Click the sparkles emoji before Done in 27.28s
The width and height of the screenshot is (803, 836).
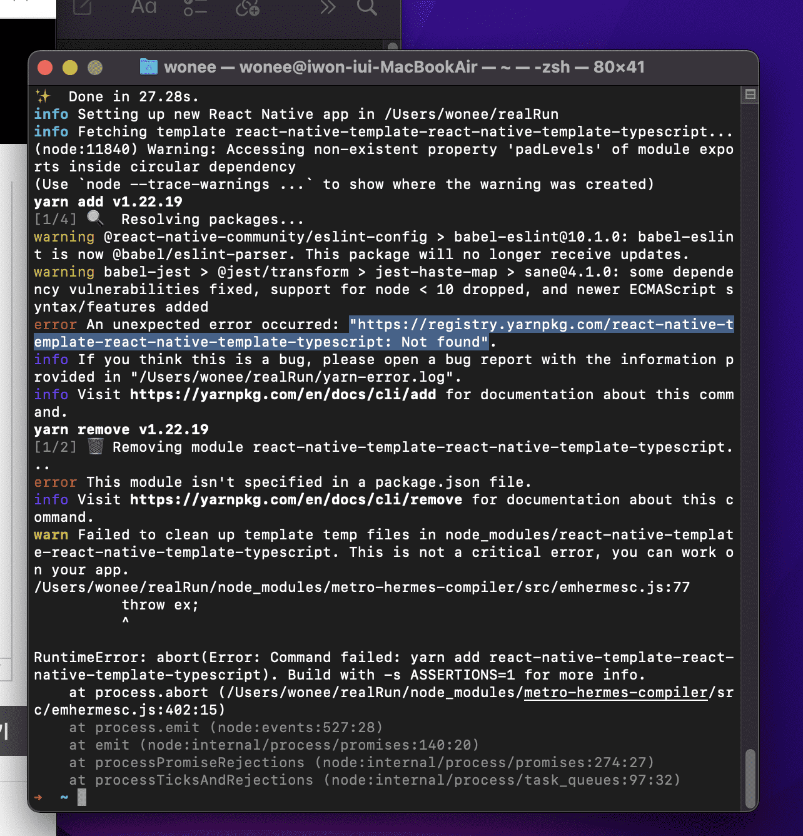pyautogui.click(x=43, y=96)
